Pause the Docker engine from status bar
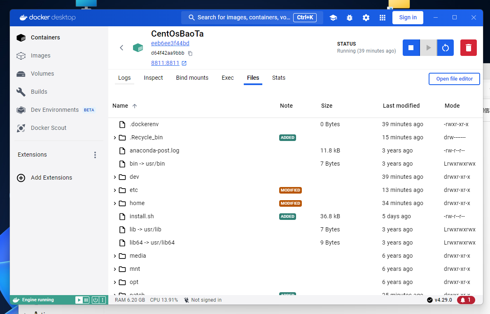The image size is (490, 314). pyautogui.click(x=86, y=300)
